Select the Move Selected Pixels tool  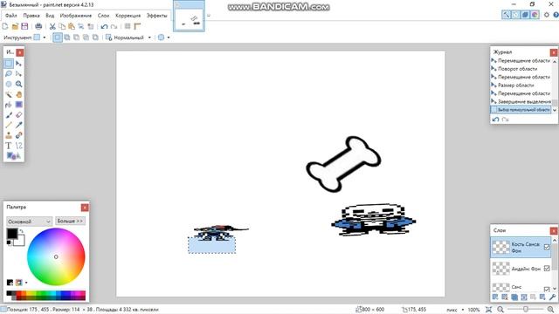pos(19,64)
